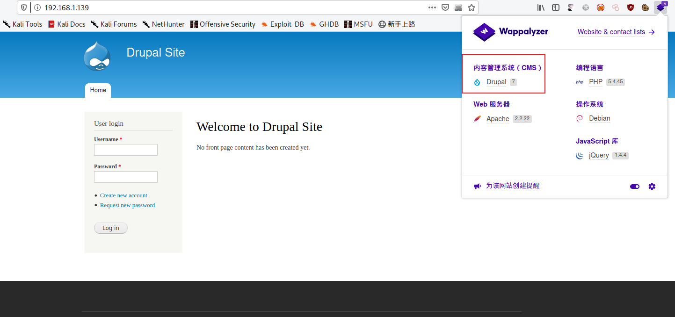
Task: Focus the Password input field
Action: click(x=126, y=177)
